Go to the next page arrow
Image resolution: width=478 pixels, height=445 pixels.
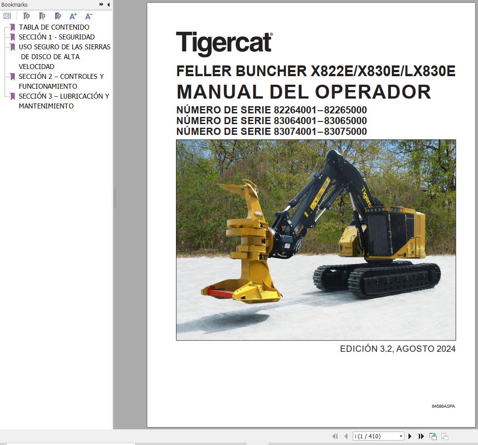[x=410, y=436]
